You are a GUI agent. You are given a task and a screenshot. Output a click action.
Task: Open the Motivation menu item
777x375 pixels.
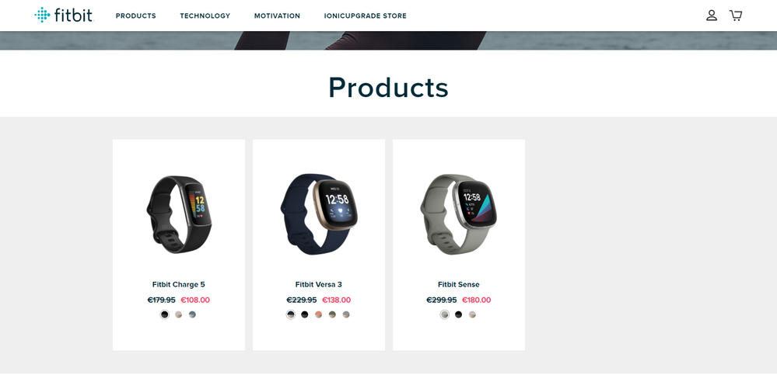277,16
